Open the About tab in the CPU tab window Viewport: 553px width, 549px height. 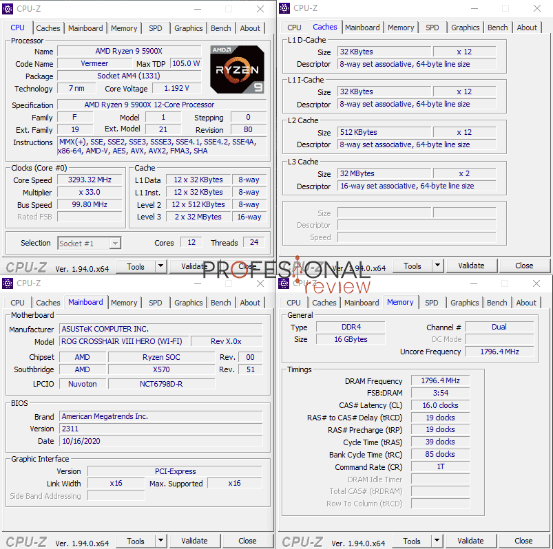coord(250,28)
